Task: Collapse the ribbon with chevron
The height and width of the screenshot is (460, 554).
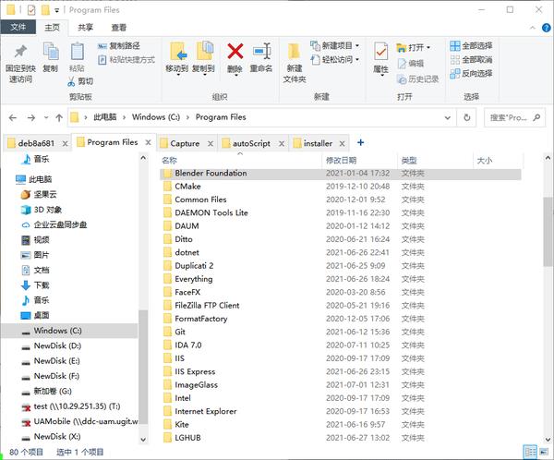Action: (533, 28)
